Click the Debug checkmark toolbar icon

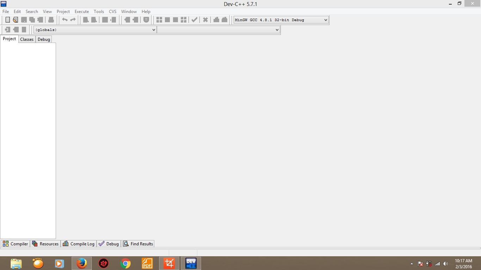pos(195,20)
